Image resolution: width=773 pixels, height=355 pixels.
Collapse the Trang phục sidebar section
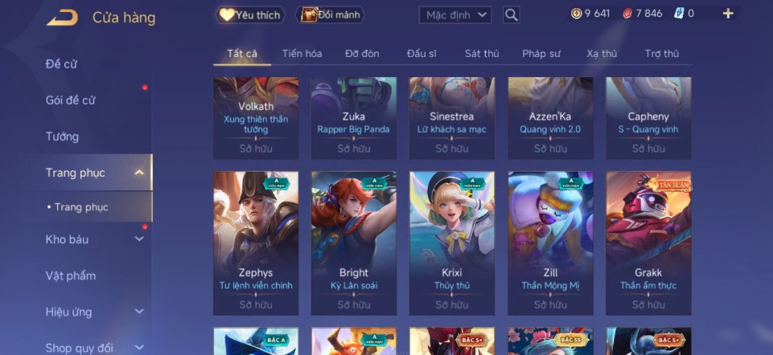click(139, 173)
